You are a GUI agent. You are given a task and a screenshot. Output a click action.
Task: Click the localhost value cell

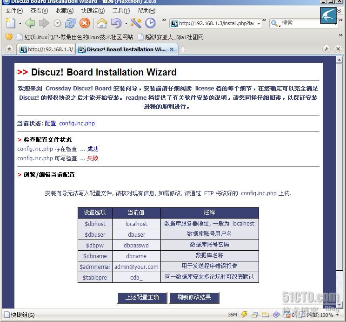click(136, 224)
